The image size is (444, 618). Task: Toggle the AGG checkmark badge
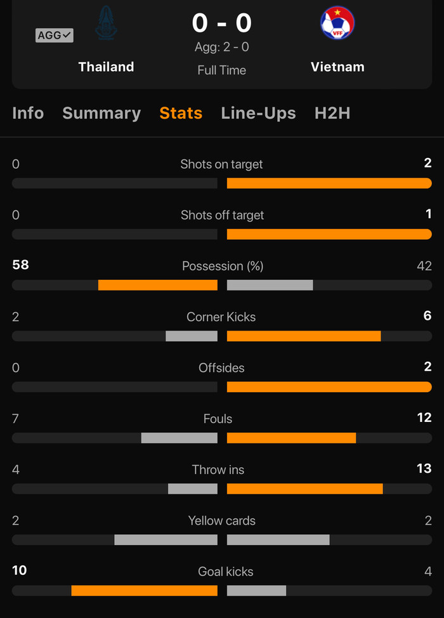[55, 36]
